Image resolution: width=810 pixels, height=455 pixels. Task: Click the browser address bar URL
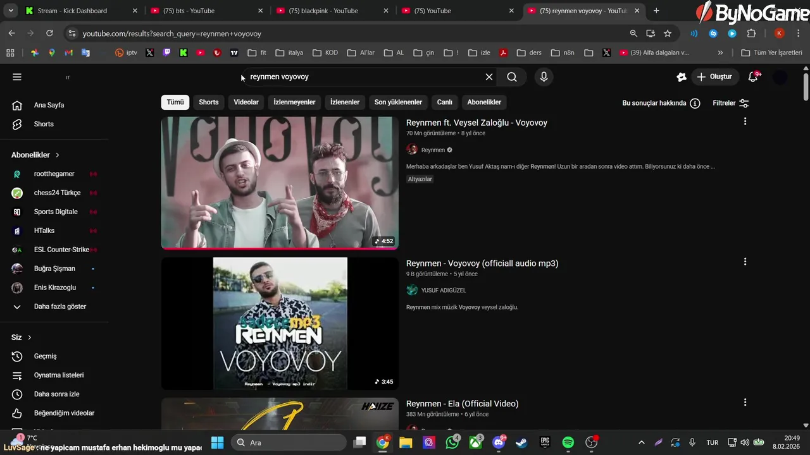point(171,33)
